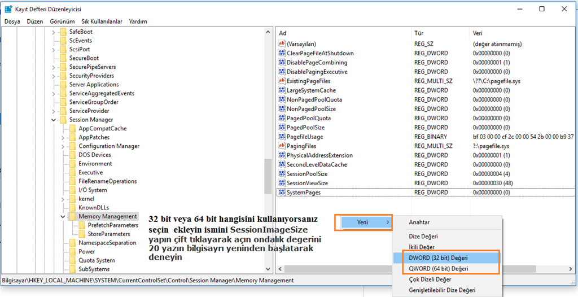578x297 pixels.
Task: Click the NonPagedPoolQuota value icon
Action: [282, 99]
